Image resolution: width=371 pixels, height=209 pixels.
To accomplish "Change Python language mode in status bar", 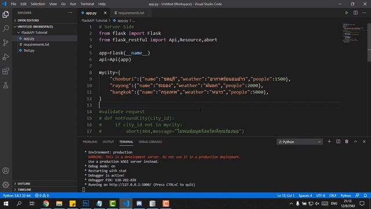I will point(345,196).
